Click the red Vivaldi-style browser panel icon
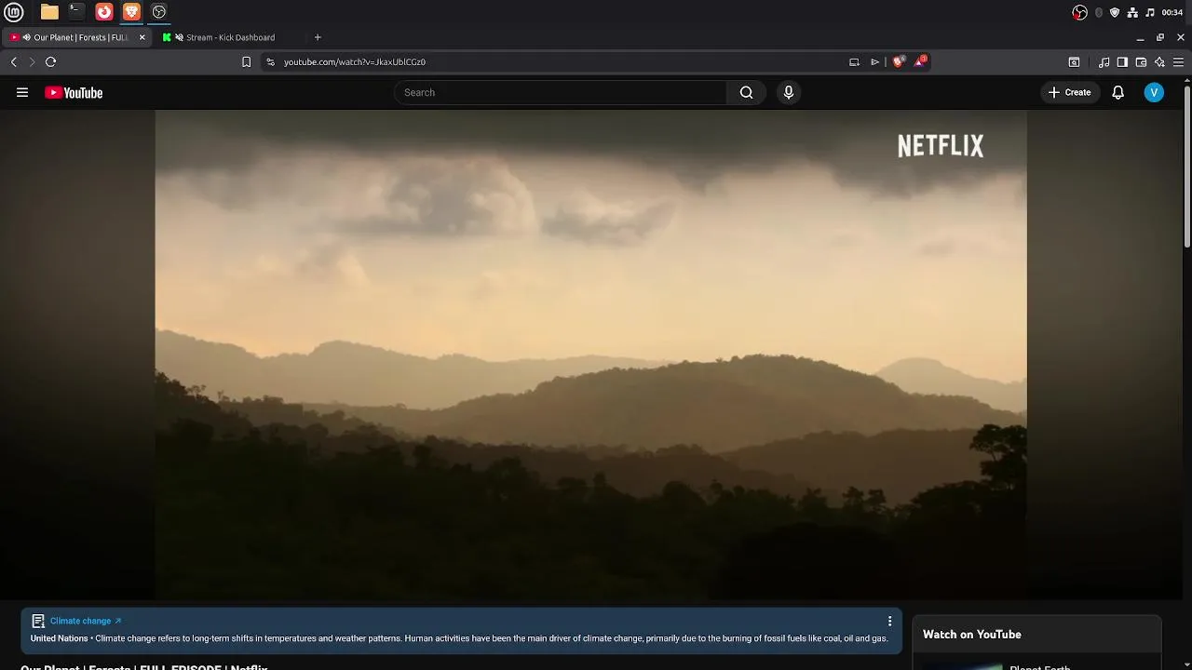The image size is (1192, 670). [x=104, y=12]
